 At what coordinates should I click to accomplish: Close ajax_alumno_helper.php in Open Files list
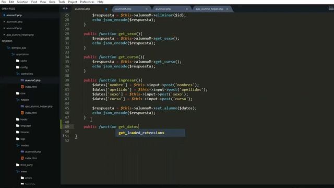click(4, 34)
